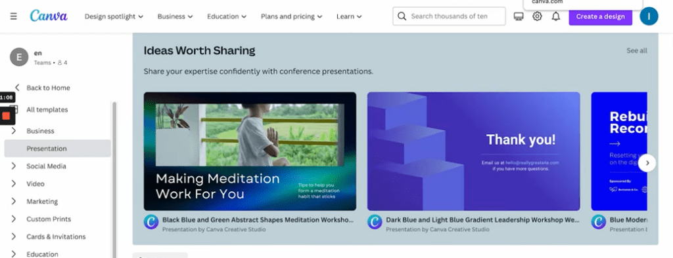Expand the Education sidebar category

point(13,253)
